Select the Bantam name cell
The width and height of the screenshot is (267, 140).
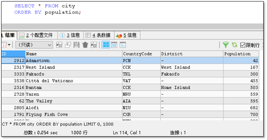[74, 88]
